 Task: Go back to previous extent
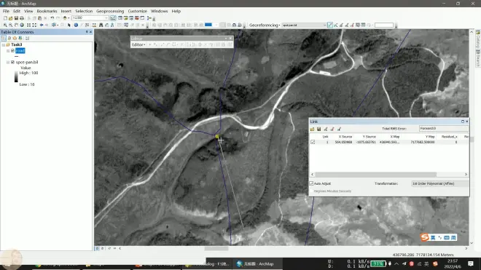click(x=42, y=25)
